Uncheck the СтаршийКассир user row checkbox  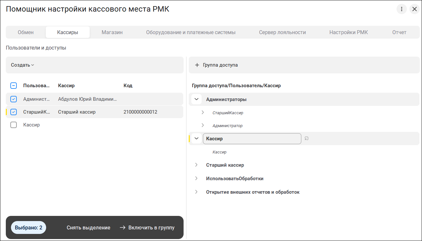14,112
